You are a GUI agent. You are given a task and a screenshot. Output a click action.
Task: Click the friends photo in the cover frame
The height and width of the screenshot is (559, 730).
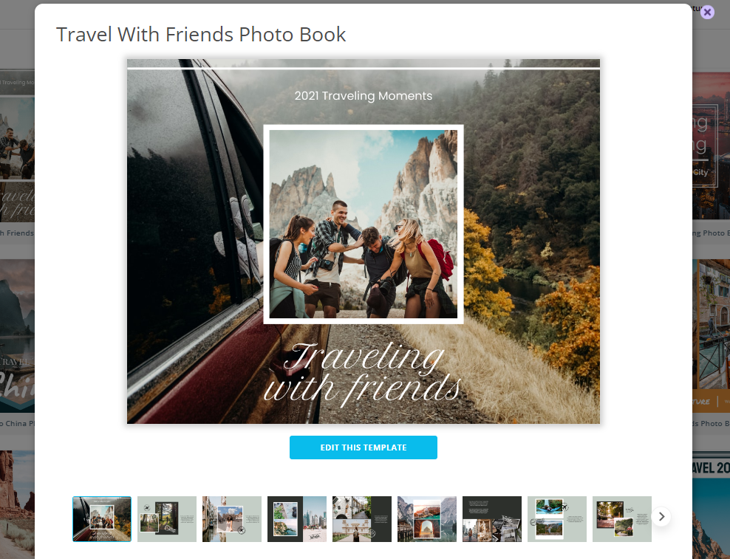pos(363,224)
